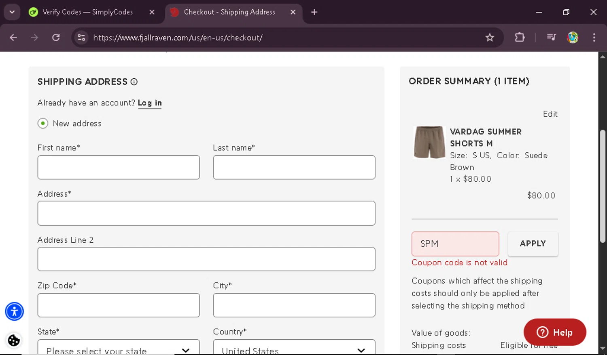This screenshot has height=355, width=607.
Task: Expand the Country dropdown showing United States
Action: tap(294, 347)
